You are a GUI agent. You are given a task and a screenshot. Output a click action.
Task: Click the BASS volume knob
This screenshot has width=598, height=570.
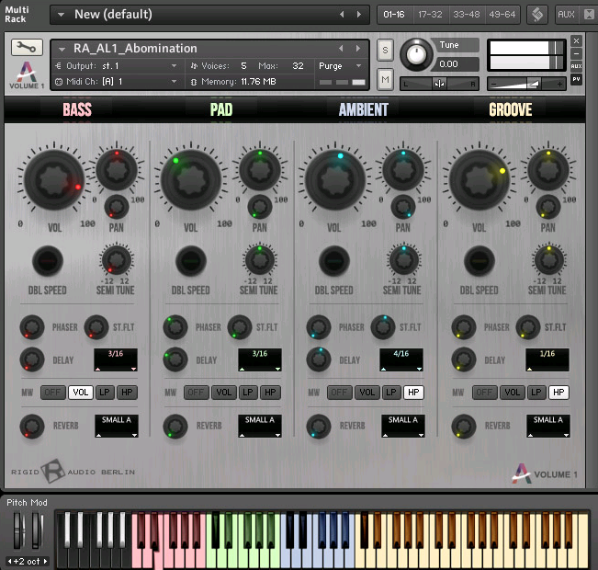(54, 180)
